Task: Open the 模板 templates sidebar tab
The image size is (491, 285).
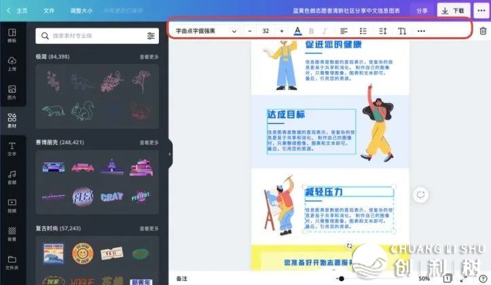Action: point(12,35)
